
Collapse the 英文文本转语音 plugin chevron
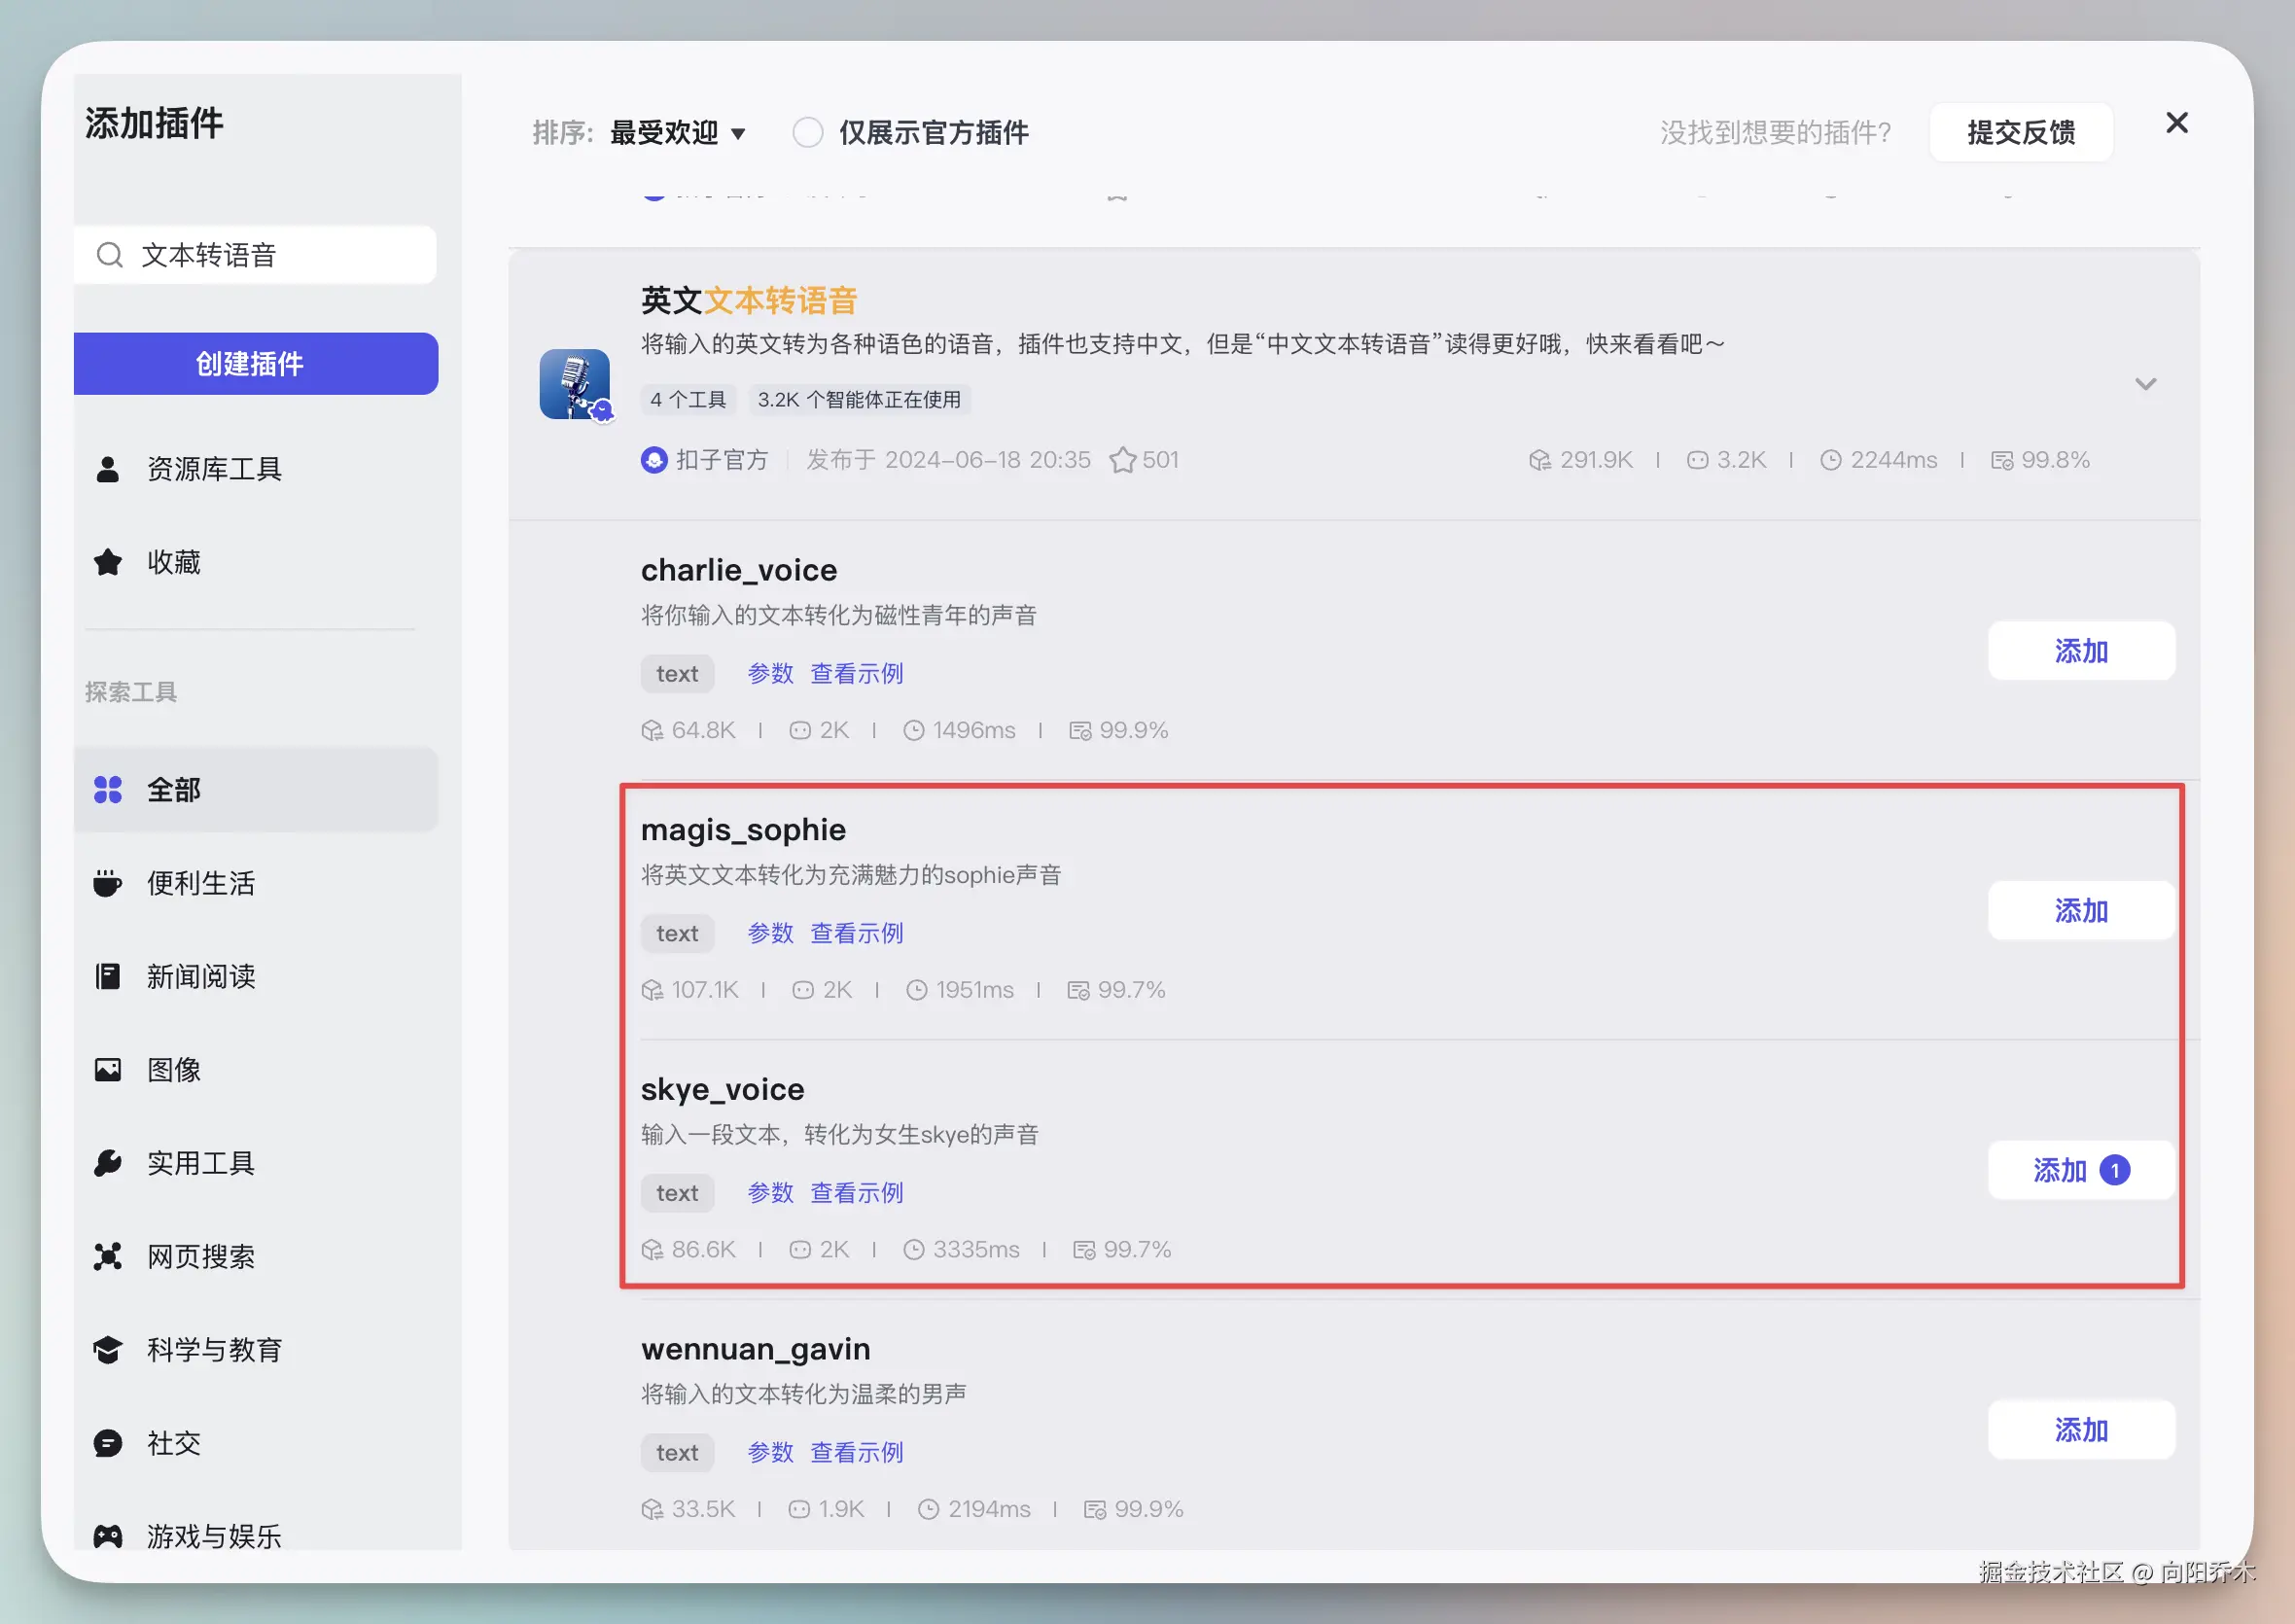(2145, 384)
